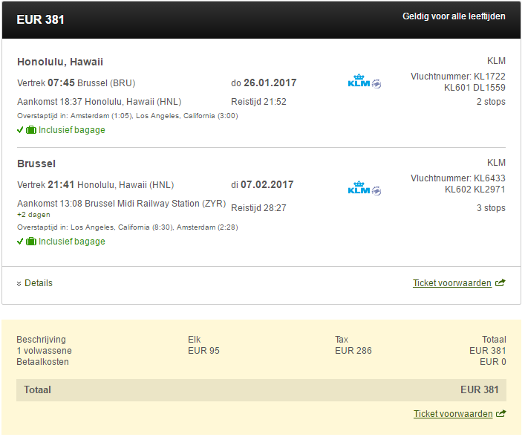The height and width of the screenshot is (440, 525).
Task: Click the external link icon beside upper Ticket voorwaarden
Action: point(500,283)
